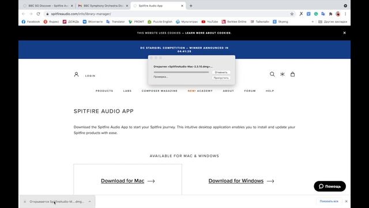Image resolution: width=369 pixels, height=208 pixels.
Task: Open the ДОЖДЬ bookmark
Action: tap(71, 22)
